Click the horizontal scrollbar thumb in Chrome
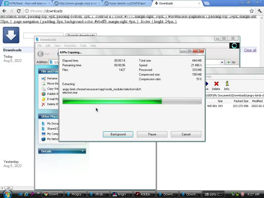The image size is (264, 198). pyautogui.click(x=9, y=188)
